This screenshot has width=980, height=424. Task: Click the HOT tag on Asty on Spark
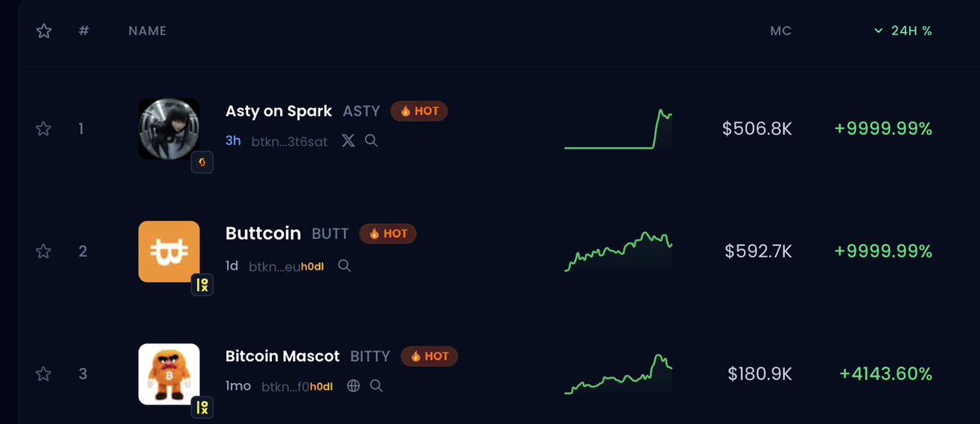419,111
